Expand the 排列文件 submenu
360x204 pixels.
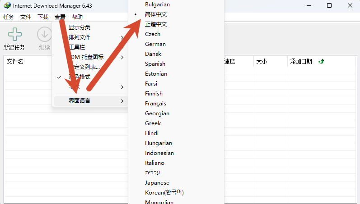click(91, 37)
